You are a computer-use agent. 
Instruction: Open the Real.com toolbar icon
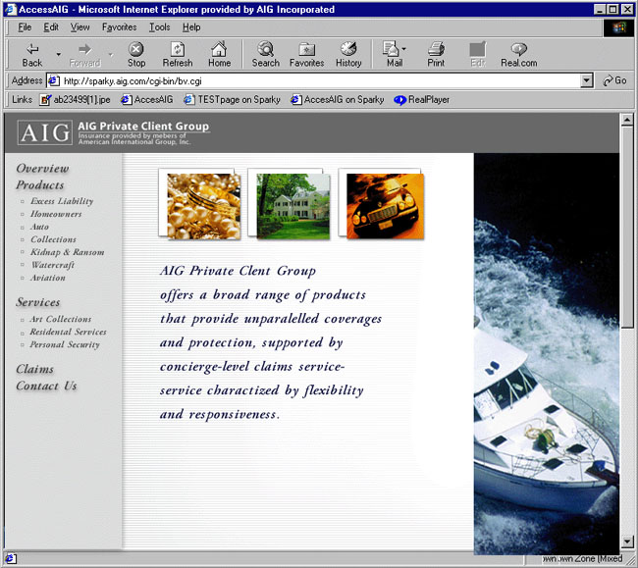point(518,49)
